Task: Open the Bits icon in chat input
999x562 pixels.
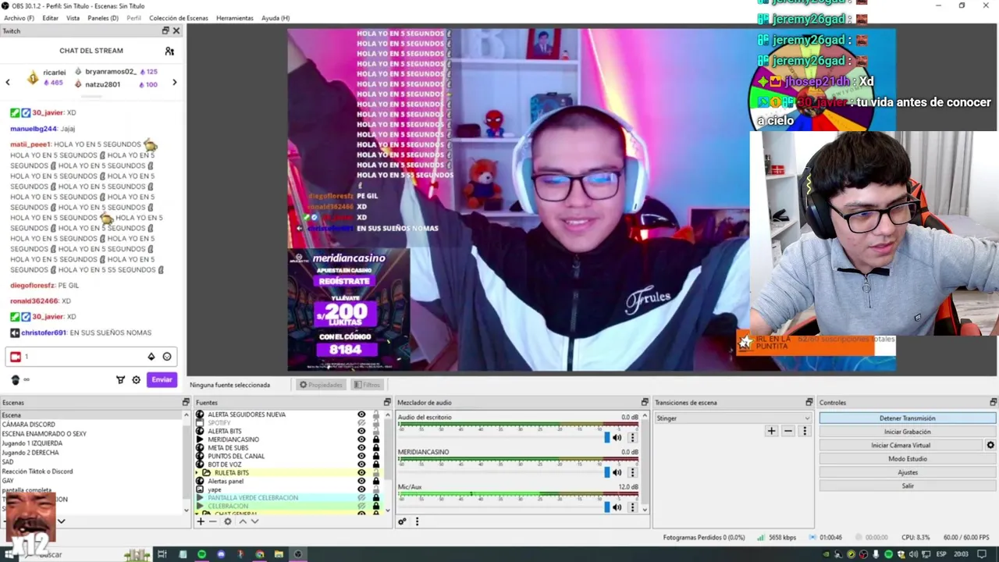Action: click(x=151, y=357)
